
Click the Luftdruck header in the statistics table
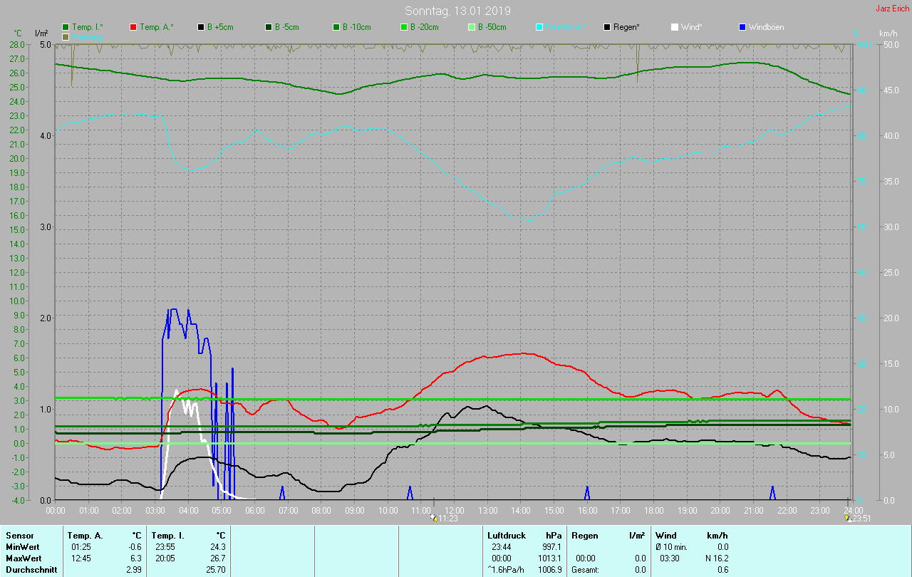point(507,535)
